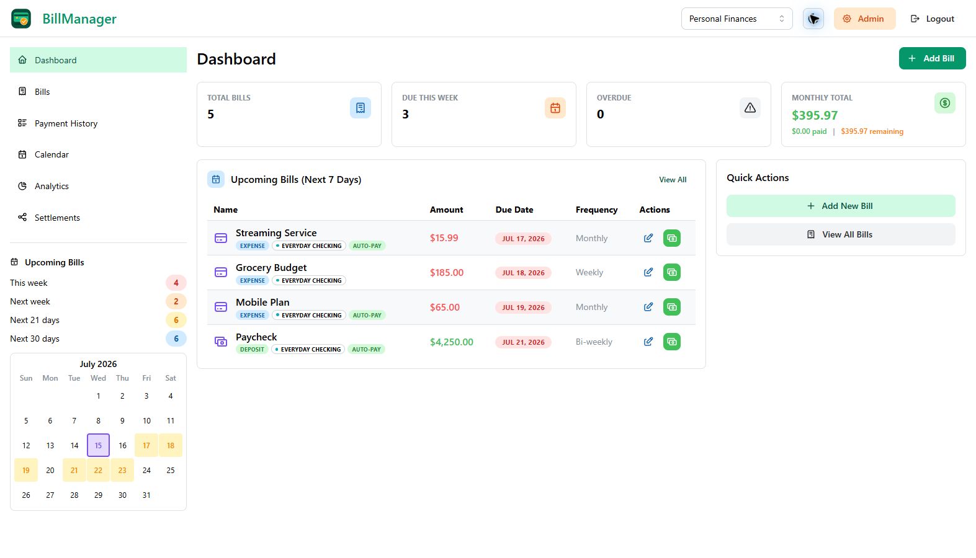Screen dimensions: 976x558
Task: Click the Mobile Plan card icon
Action: 221,307
